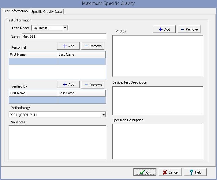Click the Specimen Description text area
Viewport: 217px width, 180px height.
pyautogui.click(x=158, y=141)
